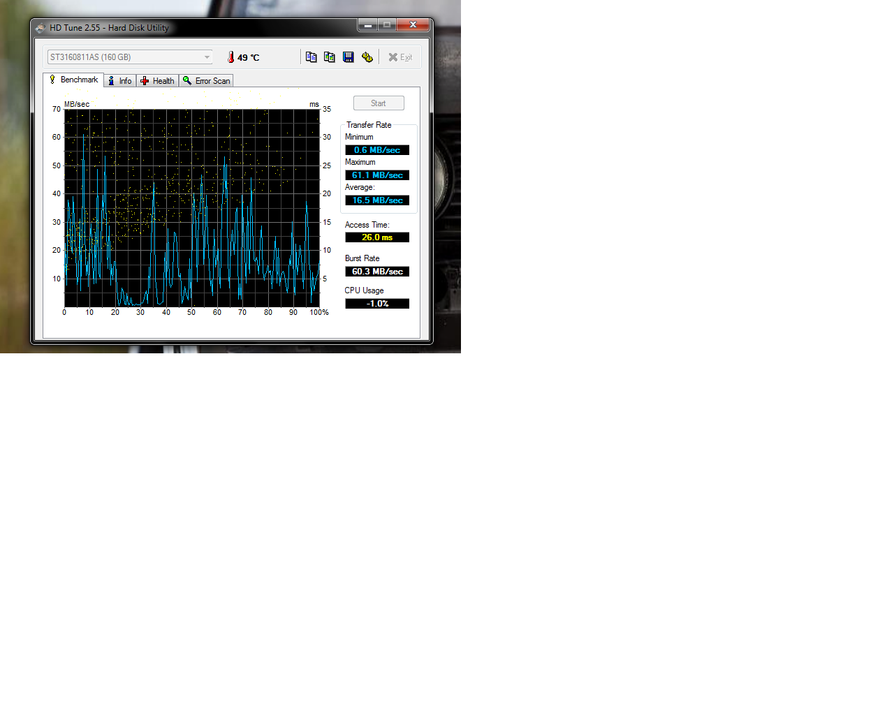Open the ST3160811AS drive selector dropdown
Screen dimensions: 894x715
(130, 57)
